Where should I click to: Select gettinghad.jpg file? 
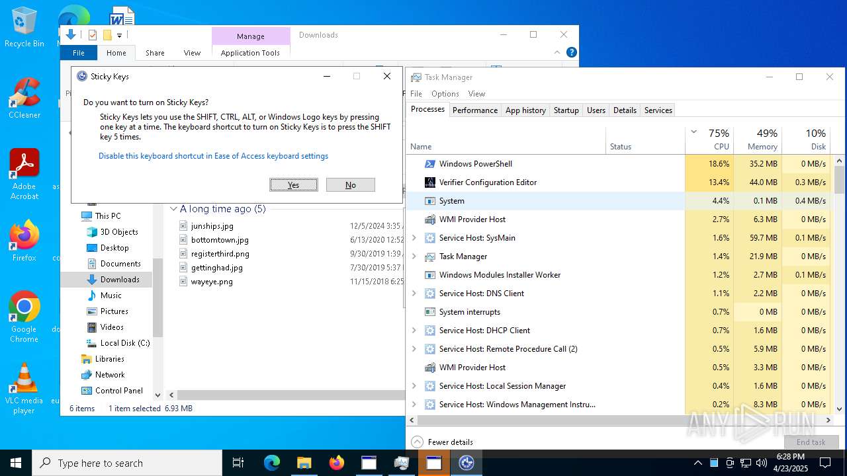click(x=216, y=268)
